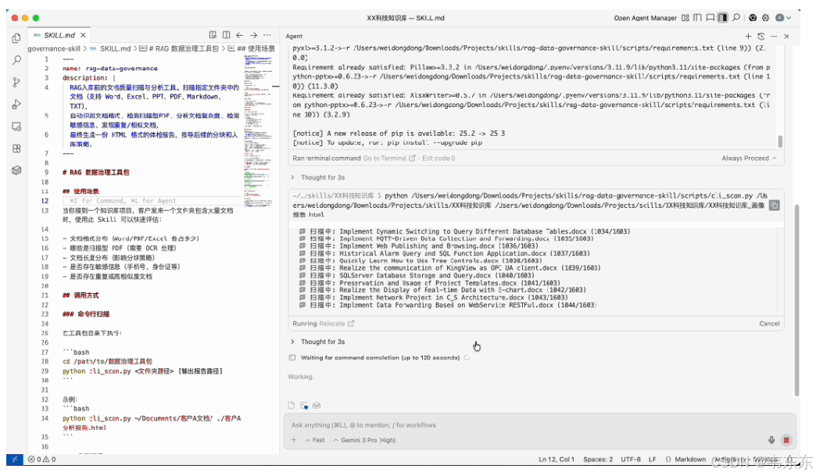Open title bar search magnifier

point(736,18)
